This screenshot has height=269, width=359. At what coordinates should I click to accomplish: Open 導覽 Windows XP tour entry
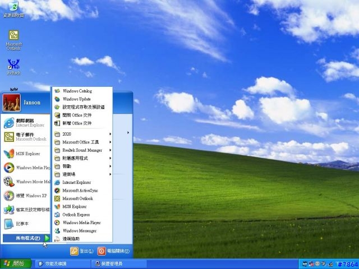(26, 196)
